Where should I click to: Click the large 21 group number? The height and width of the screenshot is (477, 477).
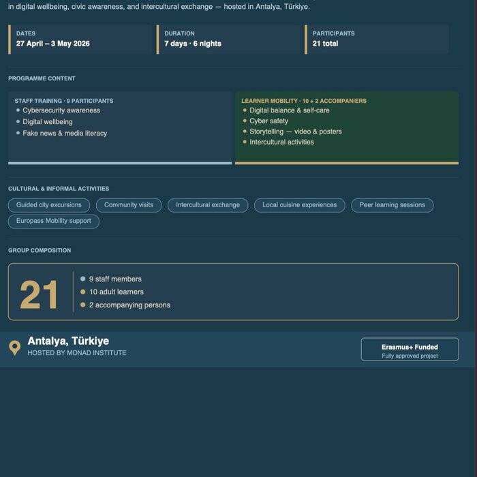tap(40, 295)
